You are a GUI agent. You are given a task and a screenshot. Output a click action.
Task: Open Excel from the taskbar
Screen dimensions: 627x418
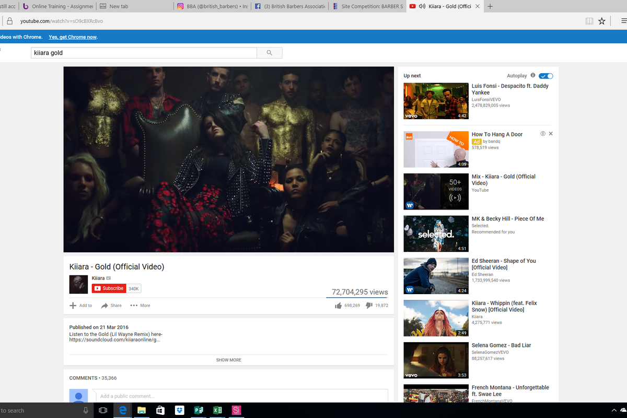point(217,411)
